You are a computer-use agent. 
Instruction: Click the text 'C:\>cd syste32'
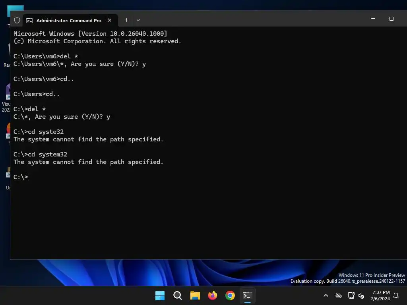click(x=39, y=132)
